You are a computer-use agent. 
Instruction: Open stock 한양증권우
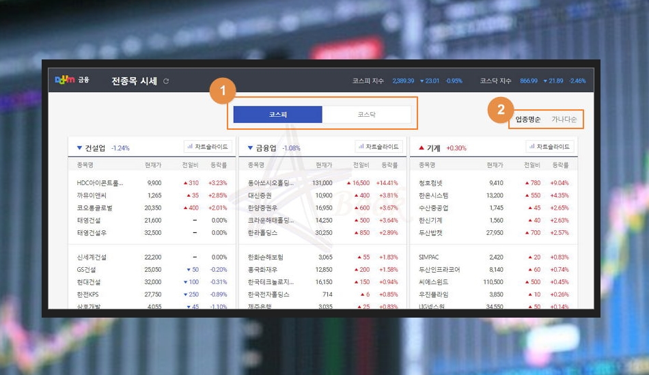point(262,208)
